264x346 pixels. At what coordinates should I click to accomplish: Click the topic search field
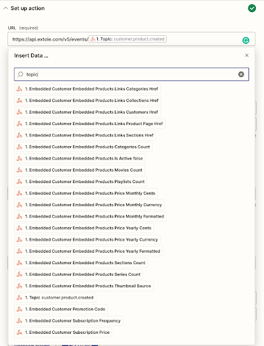pyautogui.click(x=132, y=74)
